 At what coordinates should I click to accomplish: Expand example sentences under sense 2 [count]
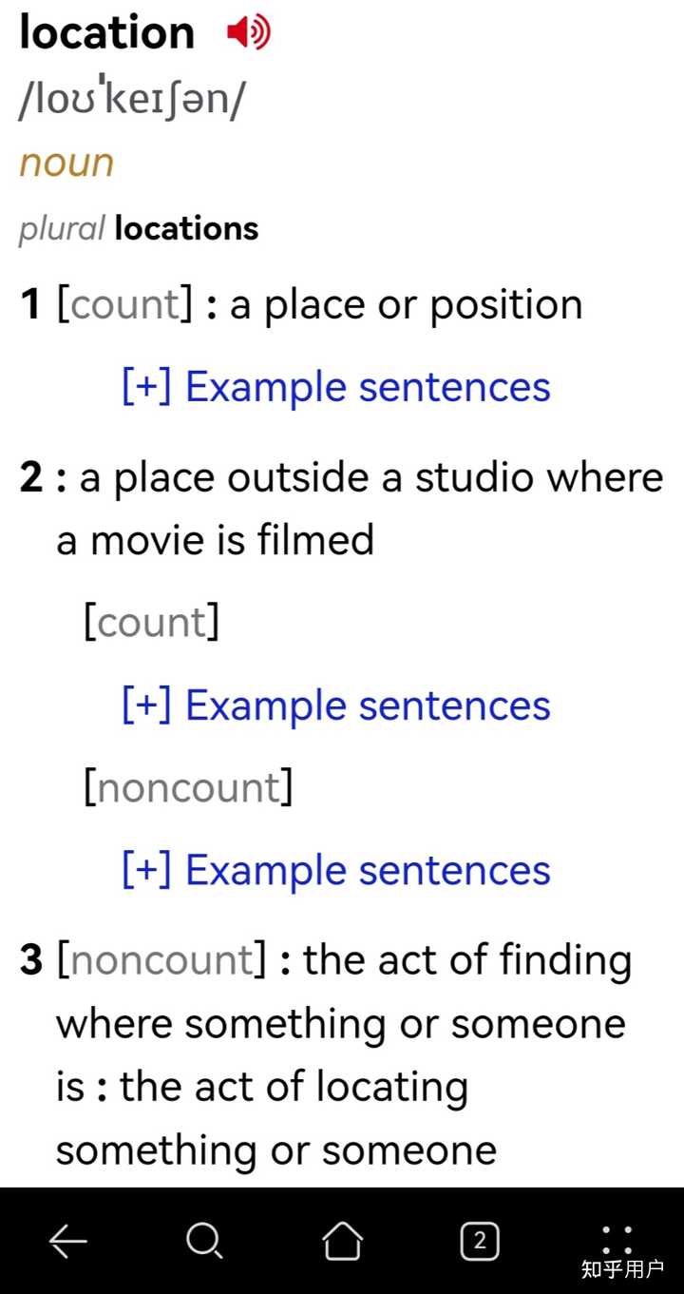coord(336,705)
